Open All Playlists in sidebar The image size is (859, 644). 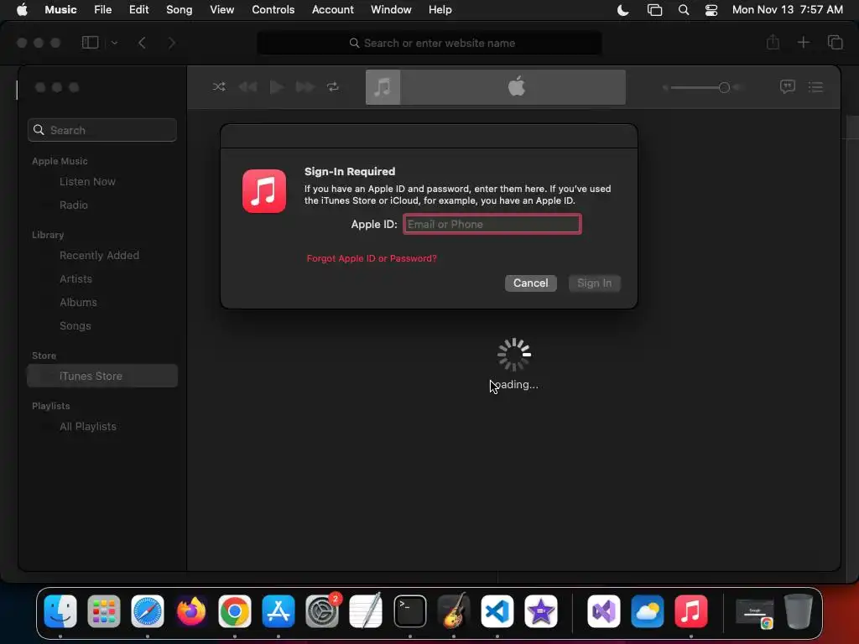[87, 427]
